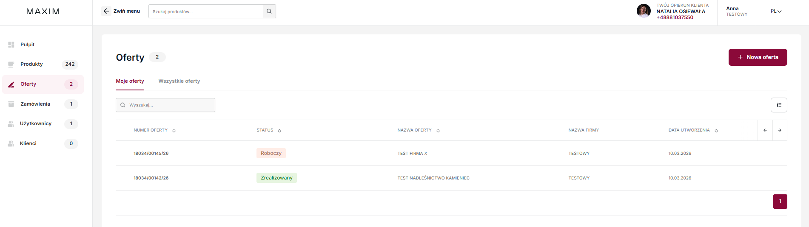Click the Pulpit dashboard icon
This screenshot has height=227, width=809.
coord(11,45)
